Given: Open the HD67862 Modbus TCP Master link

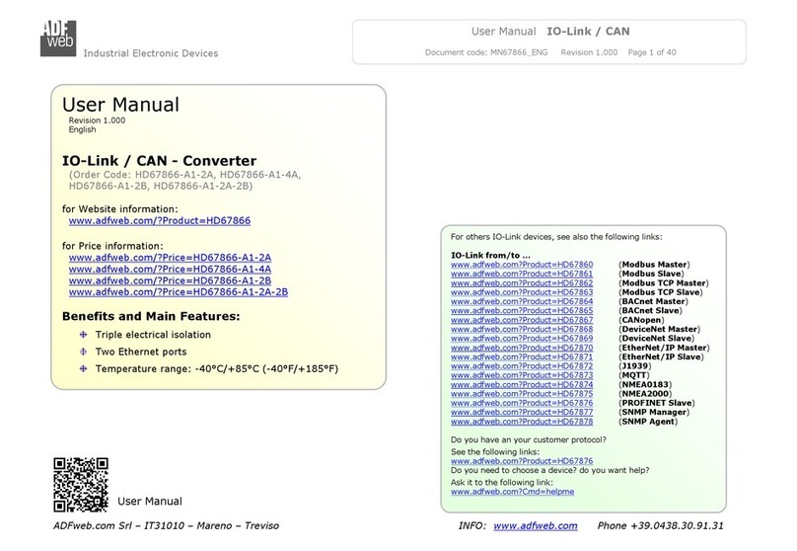Looking at the screenshot, I should [522, 282].
